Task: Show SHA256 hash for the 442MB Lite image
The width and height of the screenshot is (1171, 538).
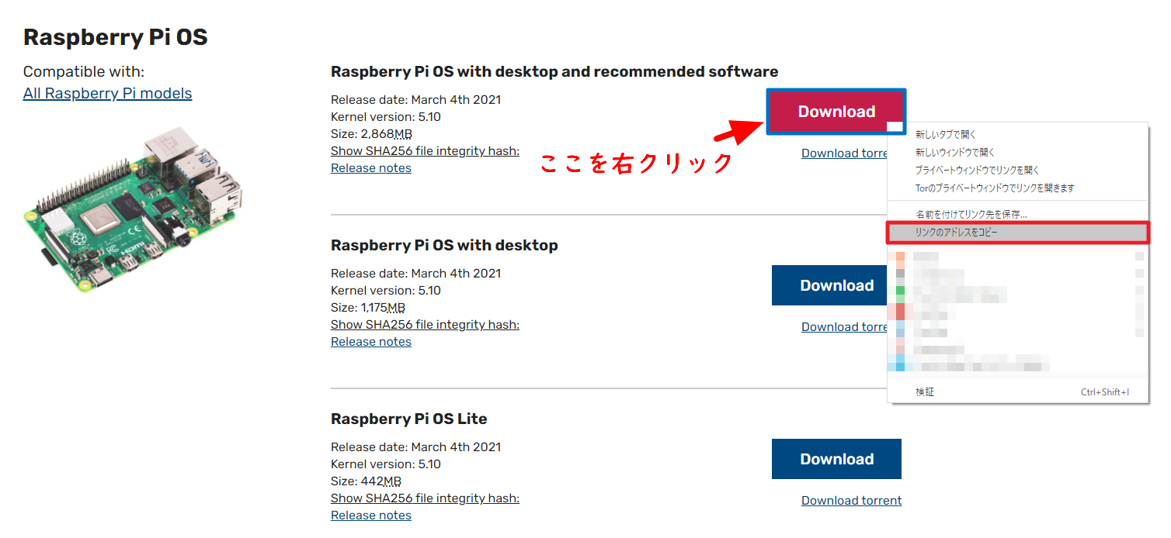Action: pyautogui.click(x=425, y=498)
